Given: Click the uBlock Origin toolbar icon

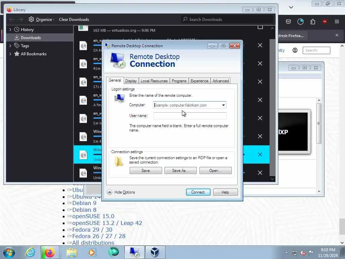Looking at the screenshot, I should point(325,22).
